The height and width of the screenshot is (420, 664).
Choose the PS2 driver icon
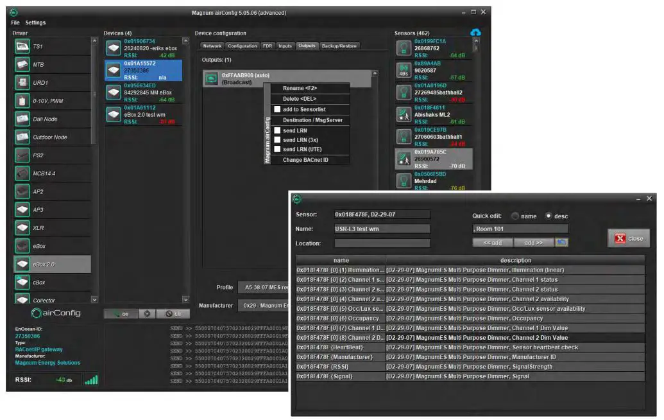click(x=22, y=155)
